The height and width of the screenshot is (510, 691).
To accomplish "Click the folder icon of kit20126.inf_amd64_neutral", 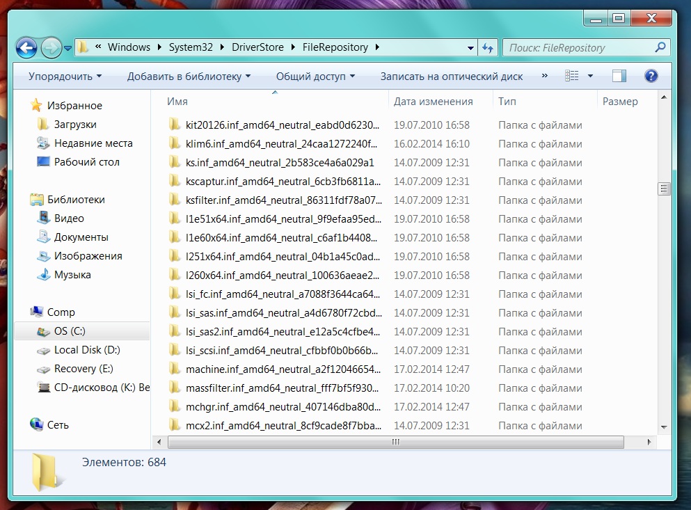I will (x=175, y=125).
